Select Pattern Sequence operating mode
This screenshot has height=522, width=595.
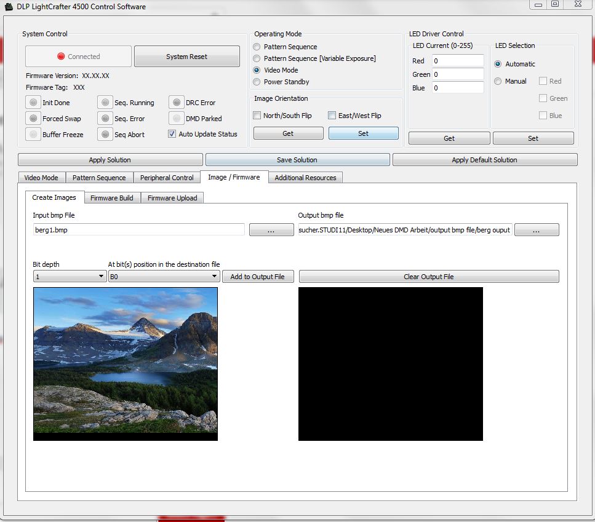click(x=257, y=47)
